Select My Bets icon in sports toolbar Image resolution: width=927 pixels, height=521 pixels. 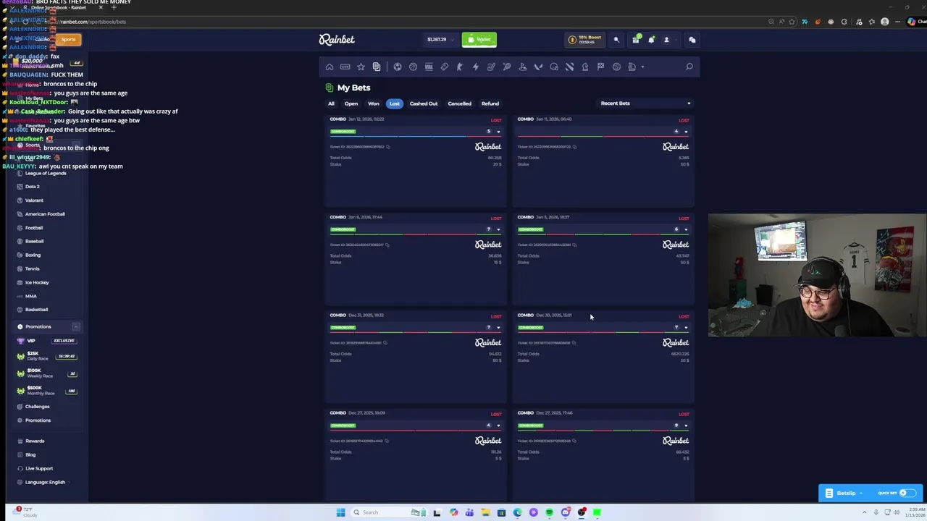tap(377, 67)
